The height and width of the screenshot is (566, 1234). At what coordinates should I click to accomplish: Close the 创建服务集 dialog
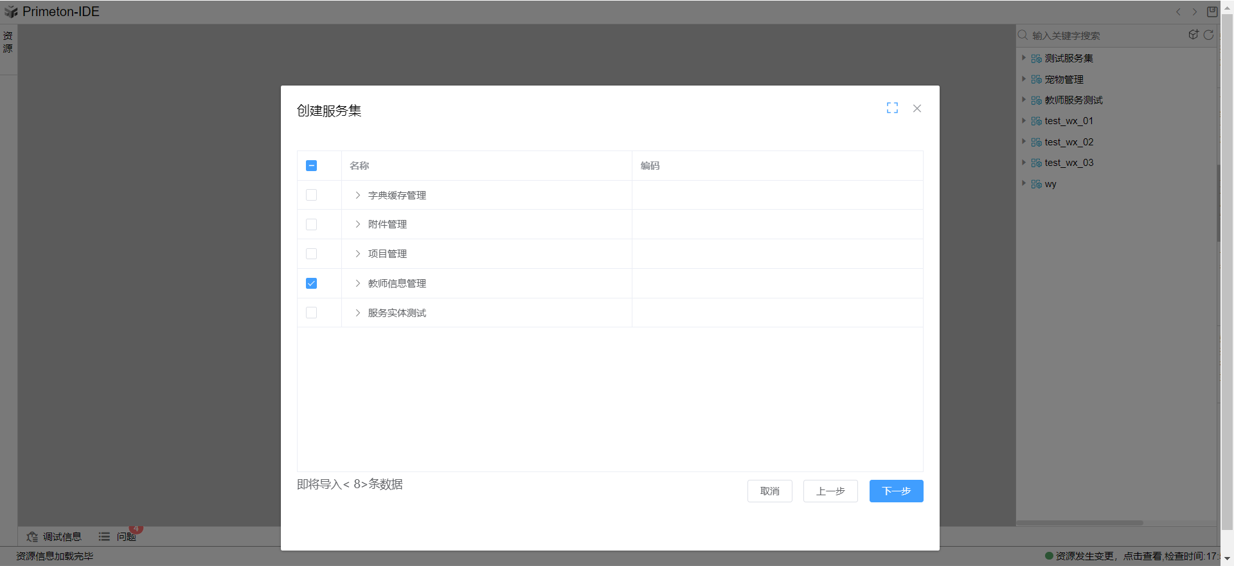(917, 109)
